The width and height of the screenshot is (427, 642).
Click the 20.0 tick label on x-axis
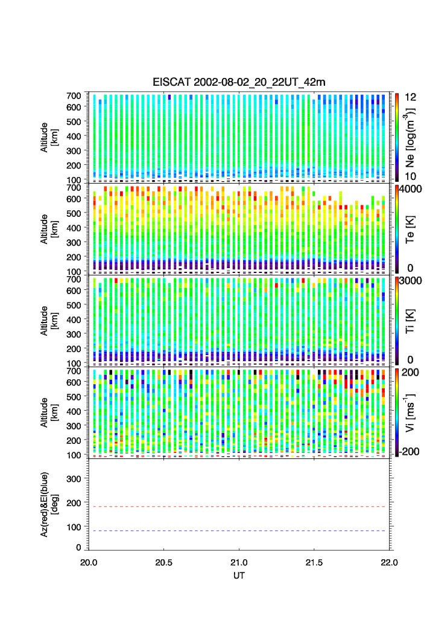click(89, 562)
